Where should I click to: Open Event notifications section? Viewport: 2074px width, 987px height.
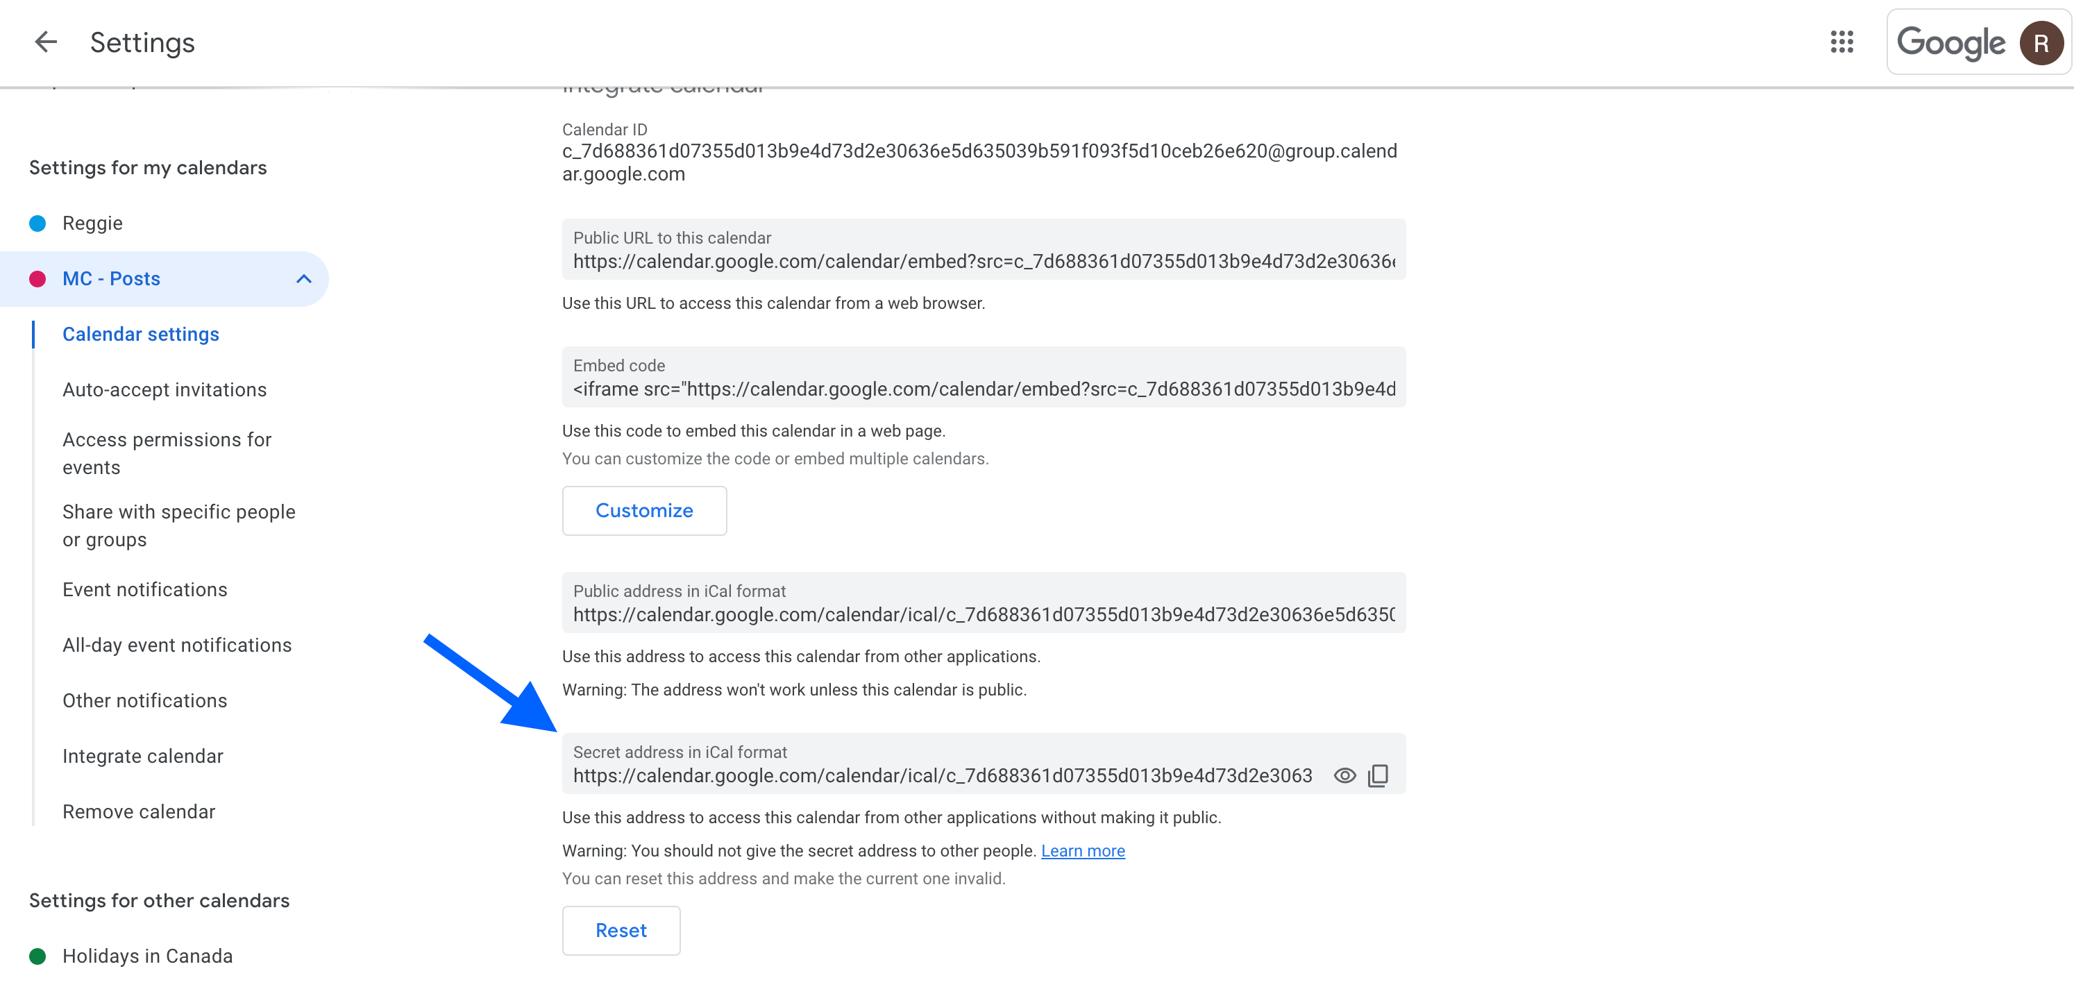pyautogui.click(x=145, y=589)
